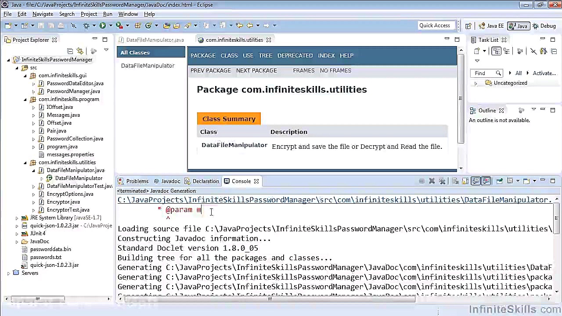The height and width of the screenshot is (316, 562).
Task: Click the Run Last Tool icon
Action: [119, 25]
